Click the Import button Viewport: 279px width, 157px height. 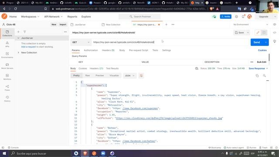tap(63, 24)
